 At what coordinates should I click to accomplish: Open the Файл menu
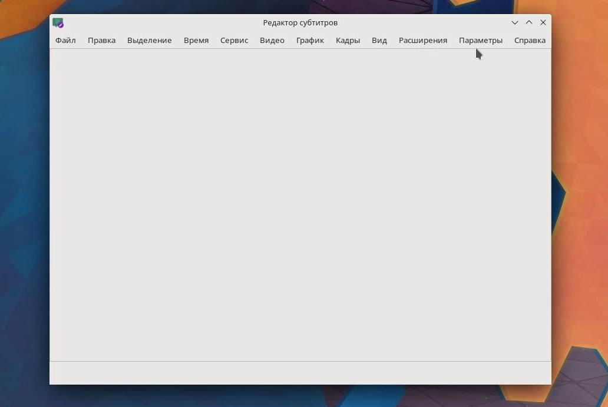tap(65, 40)
